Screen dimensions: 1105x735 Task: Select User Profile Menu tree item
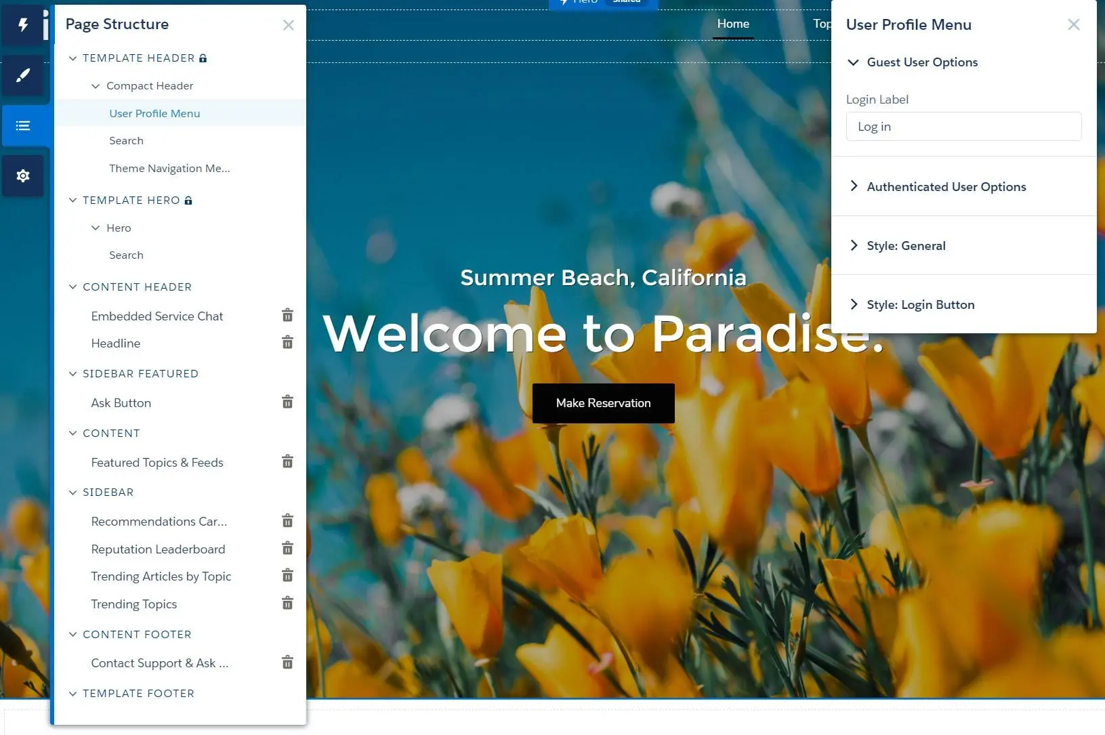pyautogui.click(x=180, y=113)
